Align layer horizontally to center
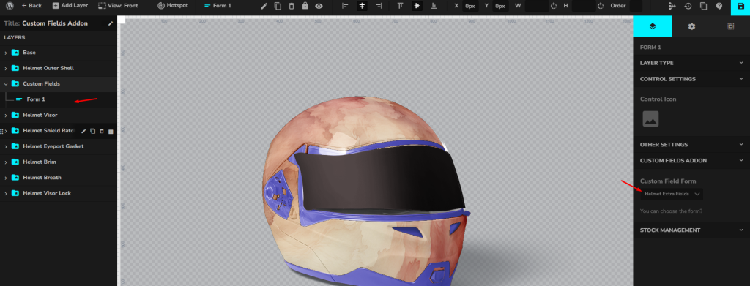 coord(362,6)
